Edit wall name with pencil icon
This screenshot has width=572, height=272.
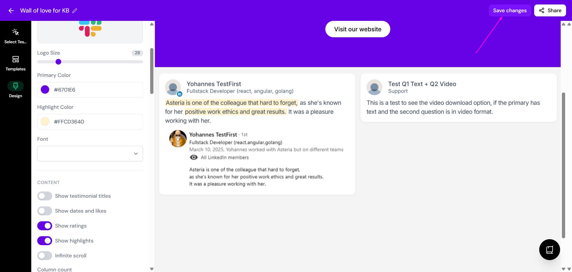[x=75, y=10]
